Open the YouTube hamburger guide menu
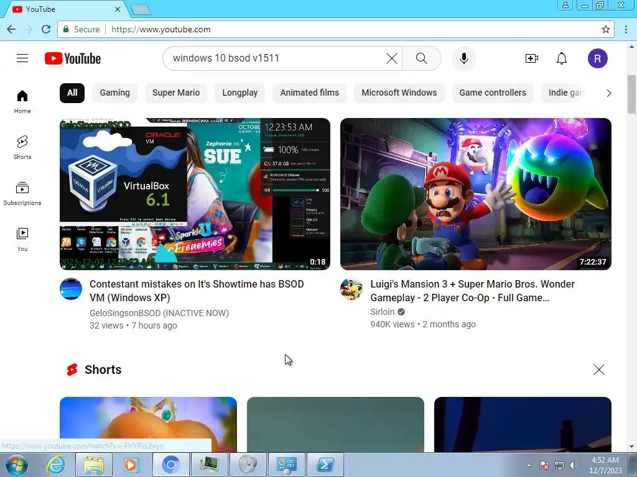The width and height of the screenshot is (637, 477). point(22,58)
